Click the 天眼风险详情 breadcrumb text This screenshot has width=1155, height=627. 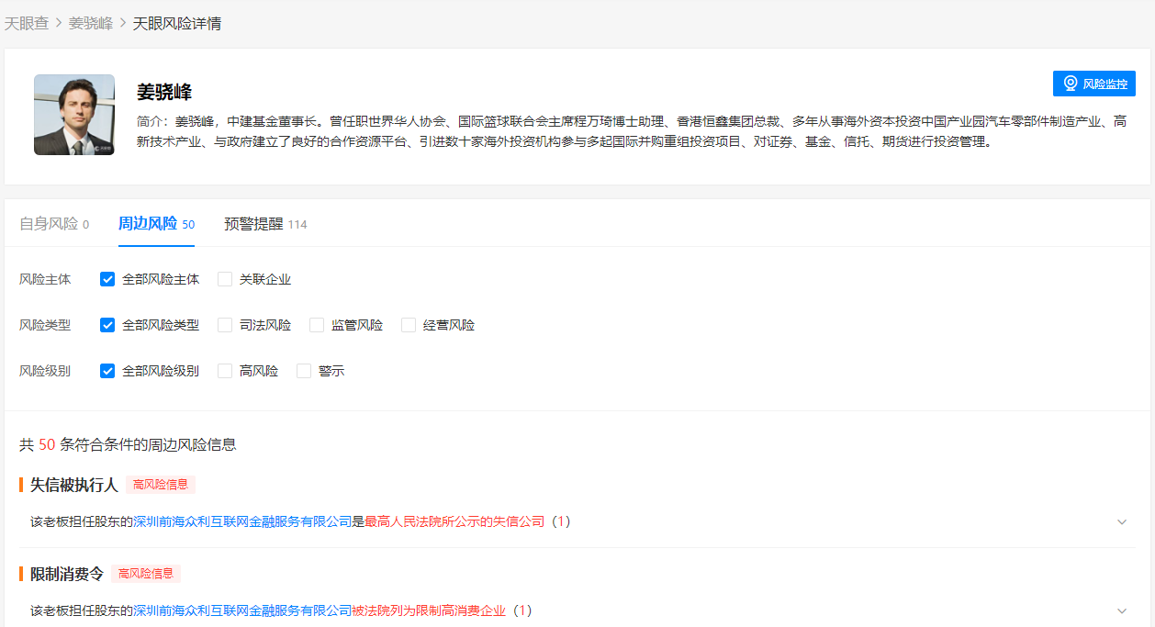tap(177, 23)
